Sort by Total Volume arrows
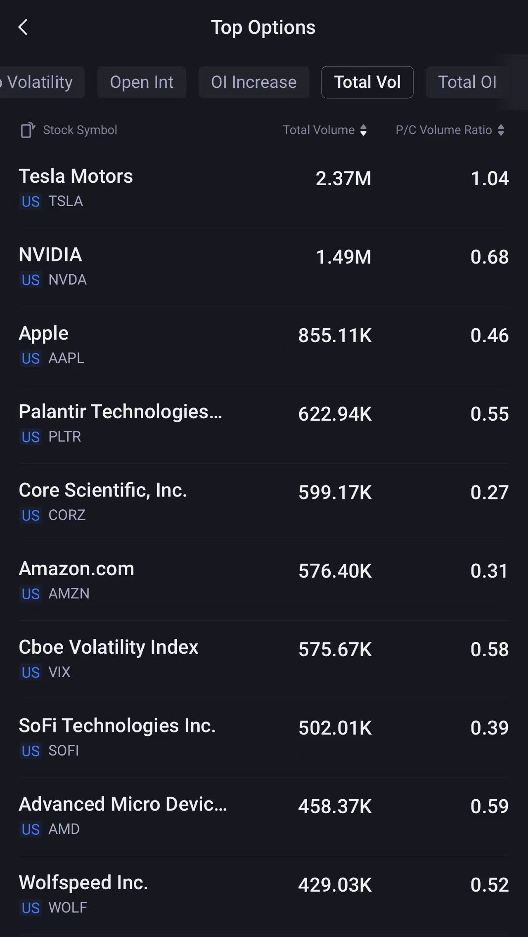 (x=363, y=130)
